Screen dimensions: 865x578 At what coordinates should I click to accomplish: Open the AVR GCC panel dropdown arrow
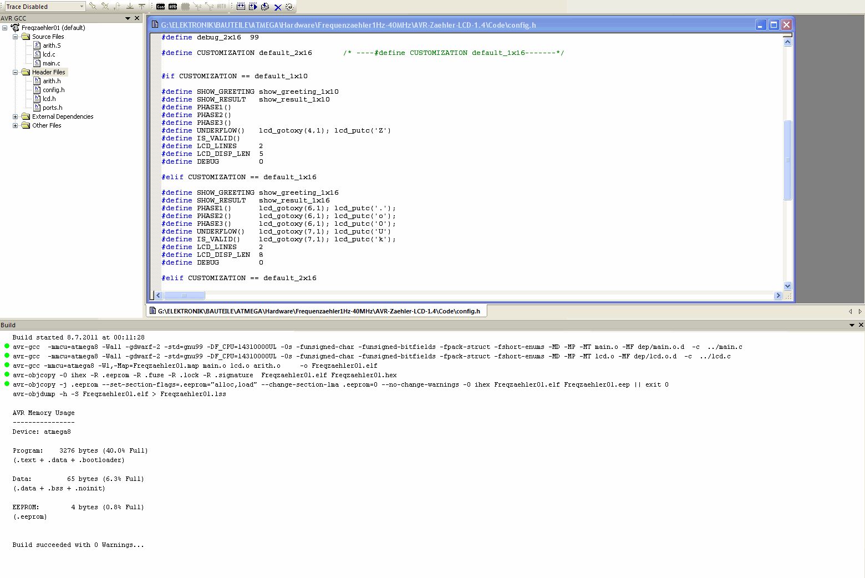pyautogui.click(x=128, y=18)
